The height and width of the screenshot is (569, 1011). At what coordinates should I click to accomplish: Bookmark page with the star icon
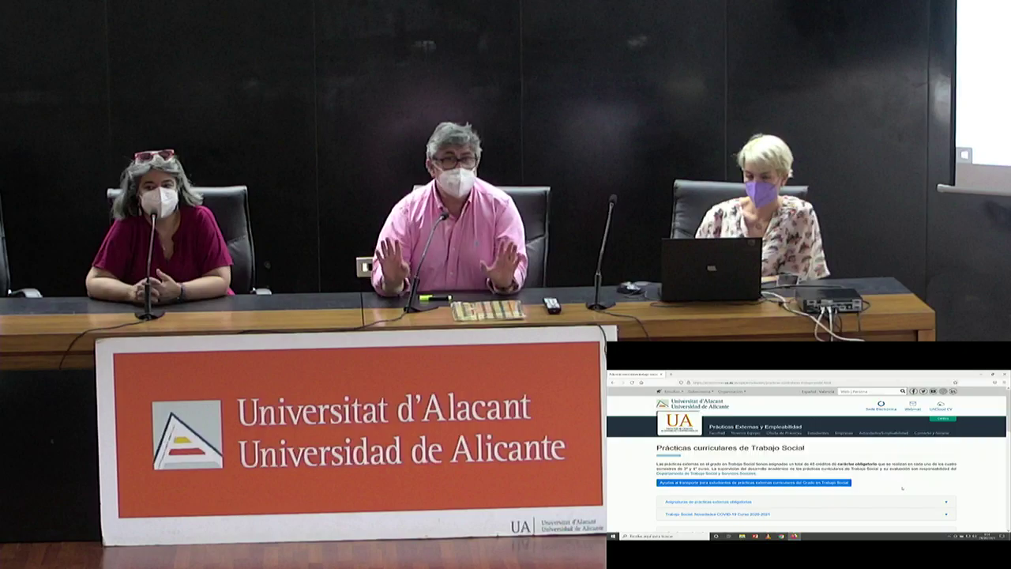point(956,382)
